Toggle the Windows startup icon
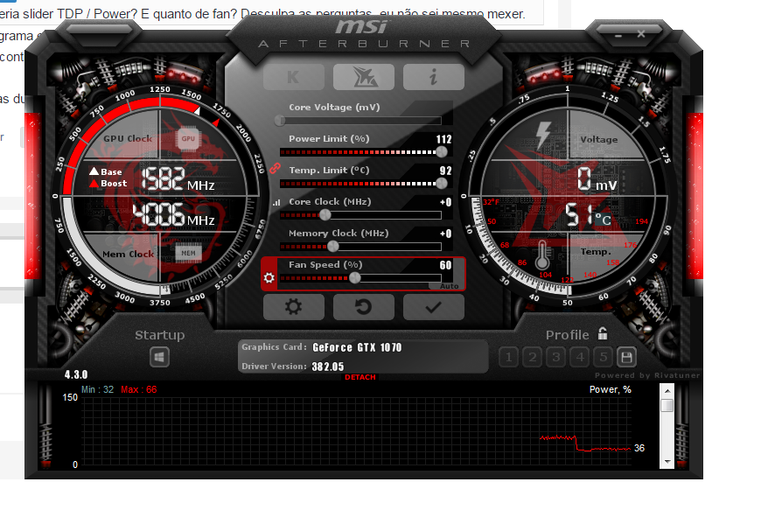This screenshot has height=524, width=761. click(160, 358)
